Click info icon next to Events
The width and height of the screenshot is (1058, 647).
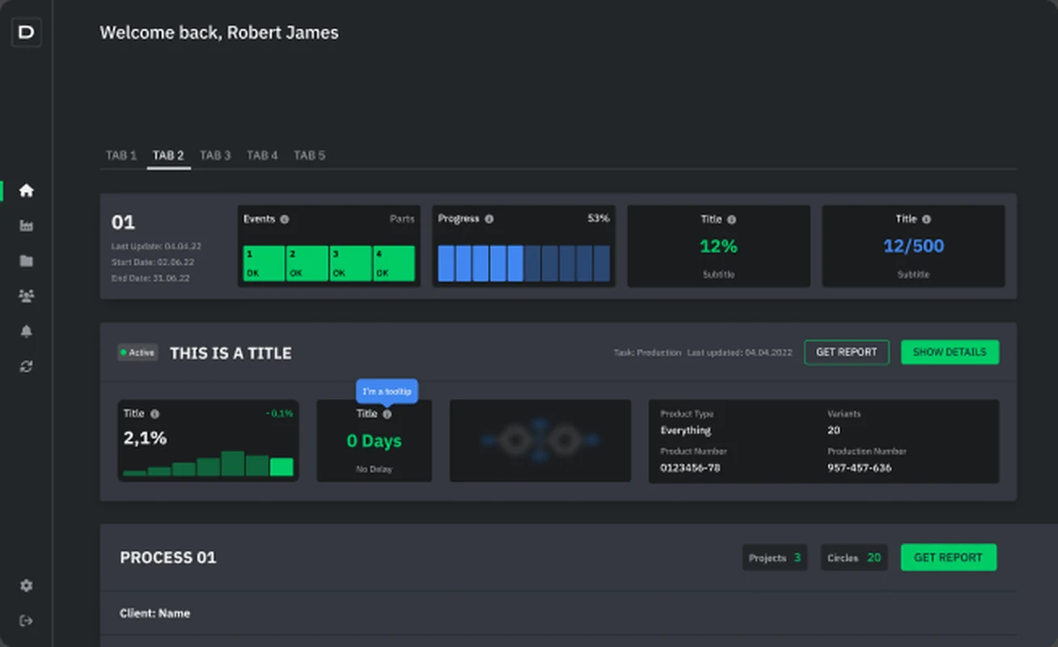[285, 219]
